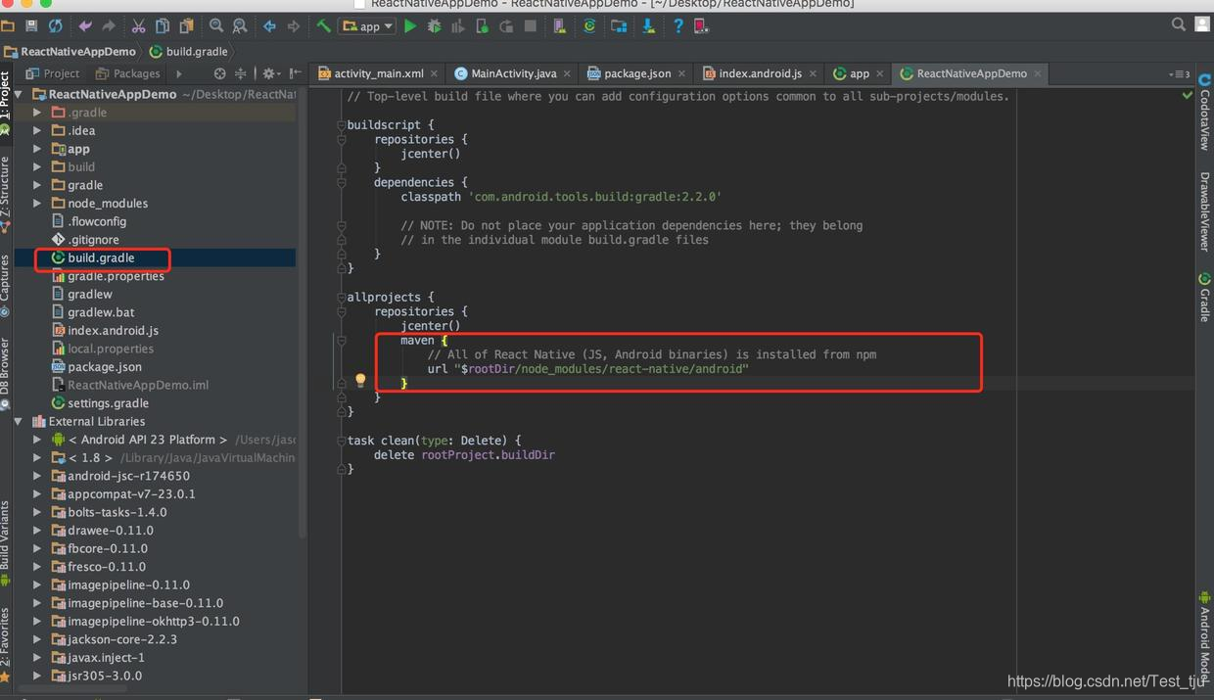Click the Replace magnifier icon
1214x700 pixels.
pos(239,25)
